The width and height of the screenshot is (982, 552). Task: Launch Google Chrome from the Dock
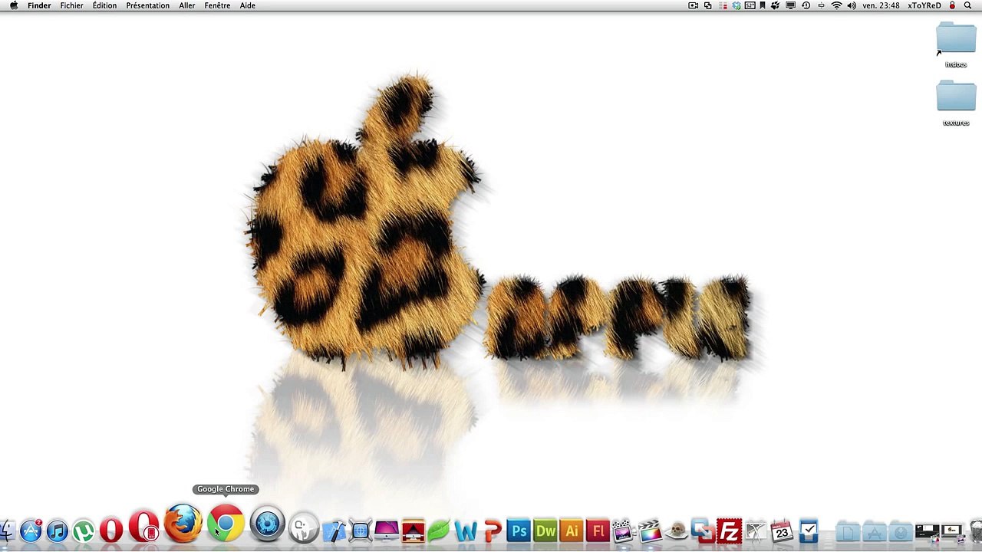pos(226,524)
